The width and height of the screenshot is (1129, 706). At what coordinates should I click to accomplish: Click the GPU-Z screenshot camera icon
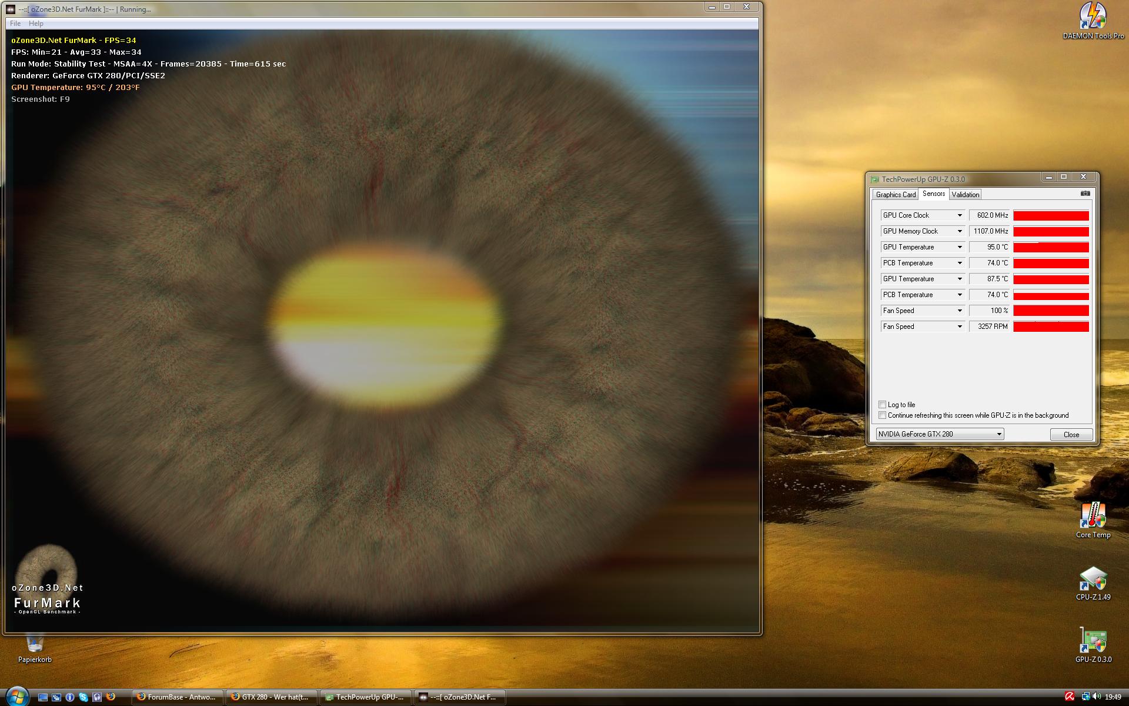point(1085,194)
